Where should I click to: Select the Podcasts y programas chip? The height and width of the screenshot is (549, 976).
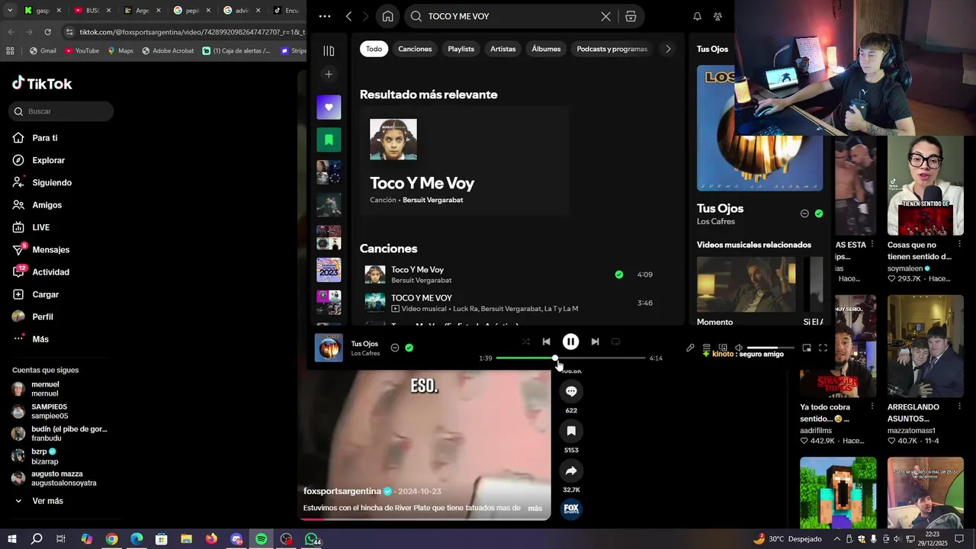click(612, 49)
